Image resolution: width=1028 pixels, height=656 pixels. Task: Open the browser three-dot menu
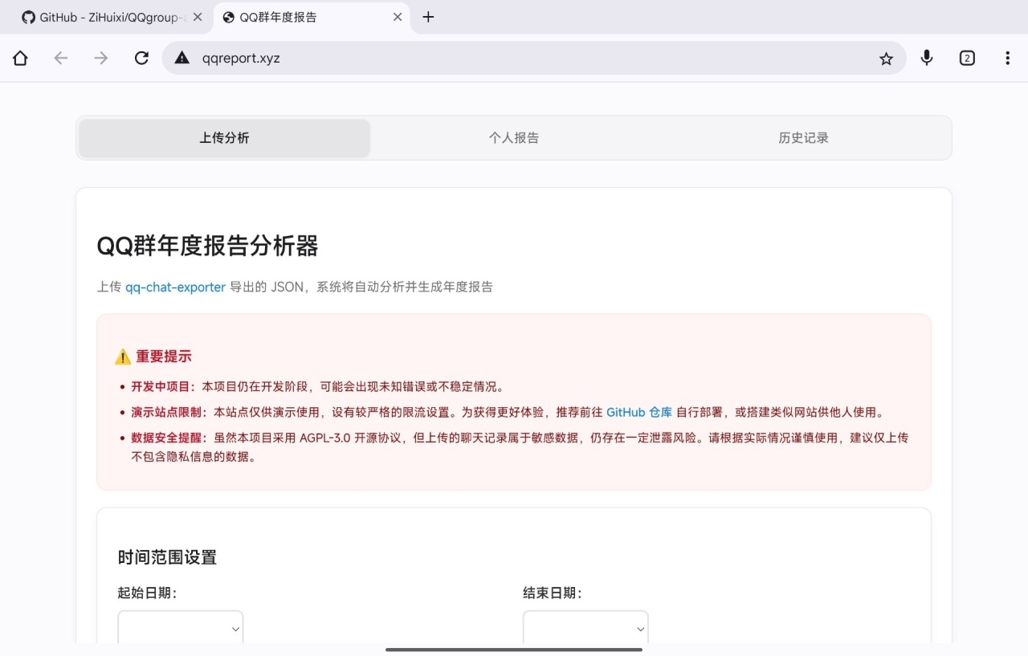point(1007,58)
